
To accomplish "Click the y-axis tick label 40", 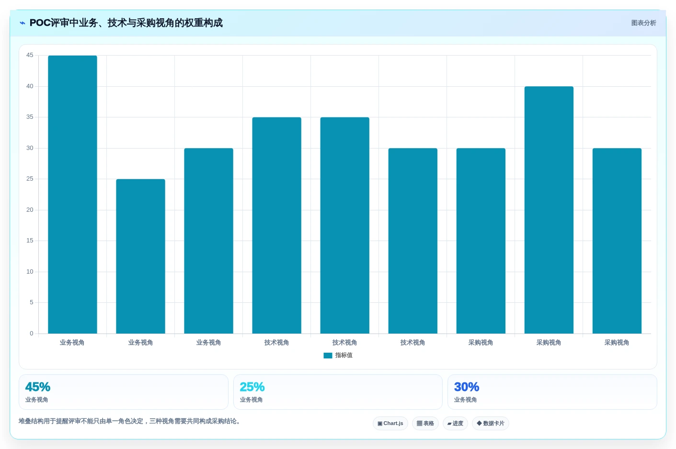I will point(30,86).
